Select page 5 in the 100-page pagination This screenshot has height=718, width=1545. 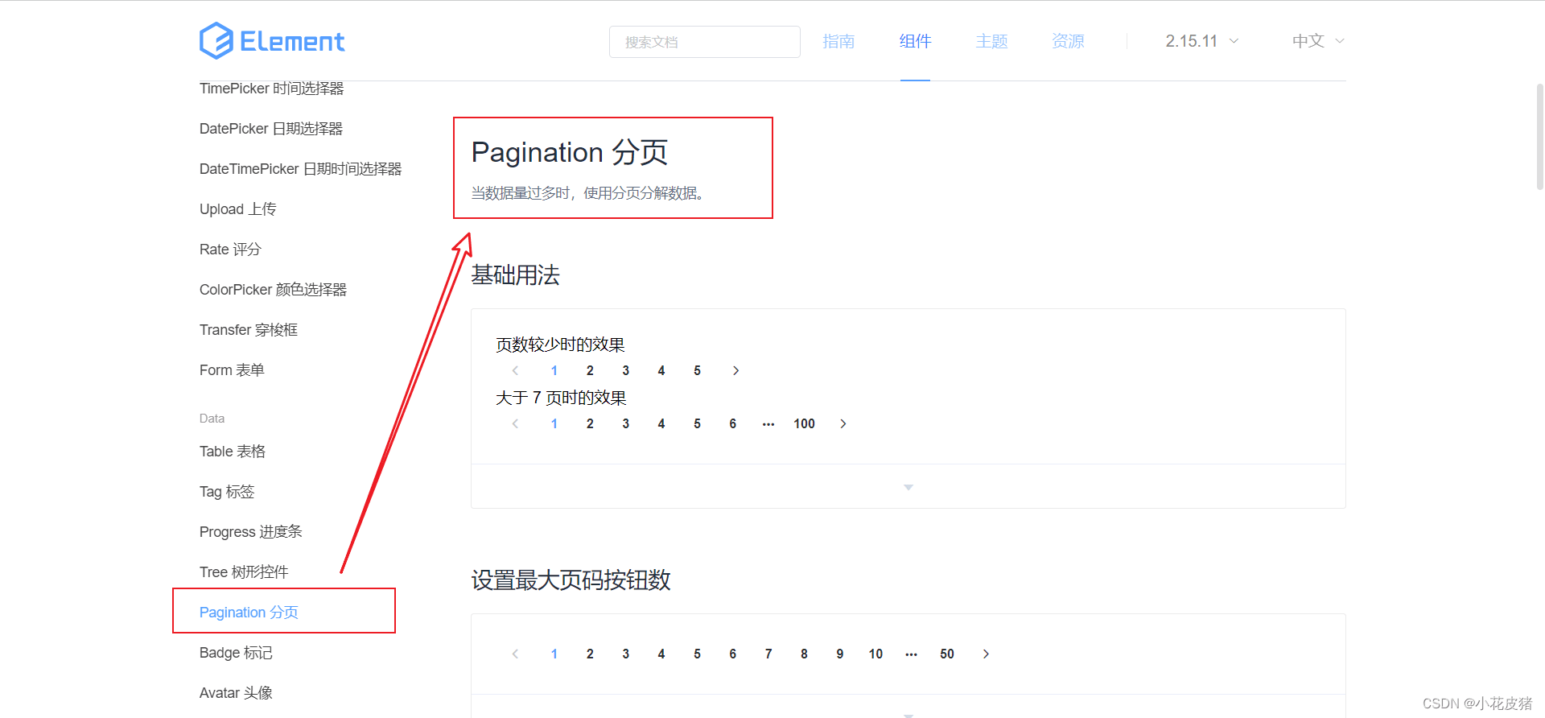697,423
